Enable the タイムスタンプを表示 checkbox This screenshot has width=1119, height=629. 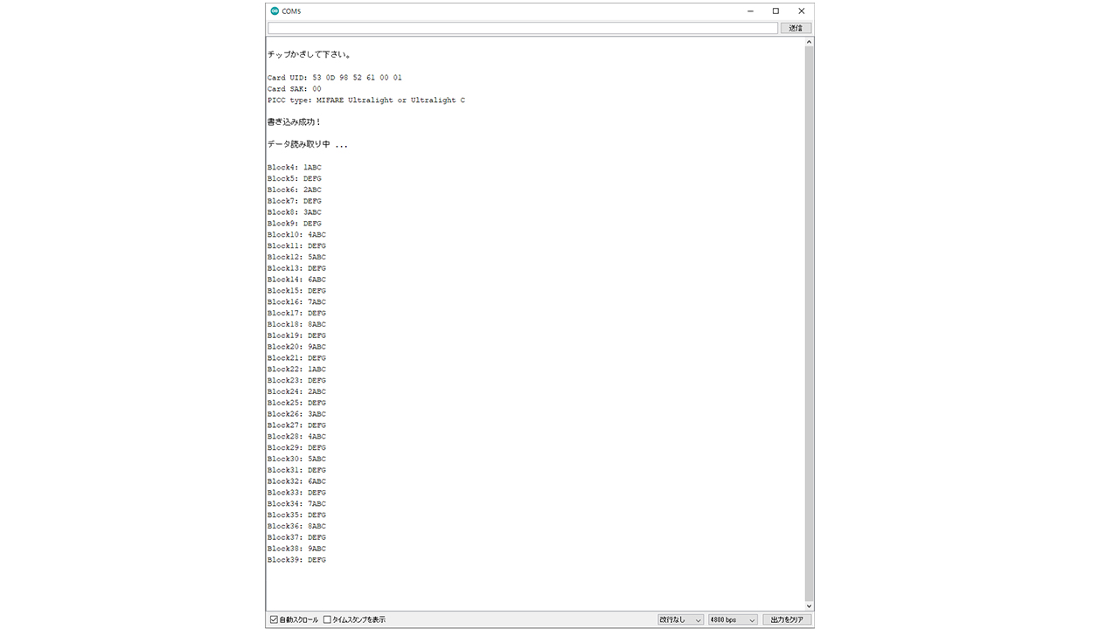(328, 619)
